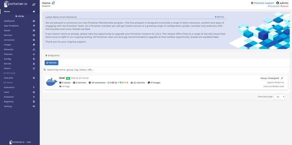Viewport: 292px width, 145px height.
Task: Click the Volumes cubes icon in sidebar
Action: (x=34, y=54)
